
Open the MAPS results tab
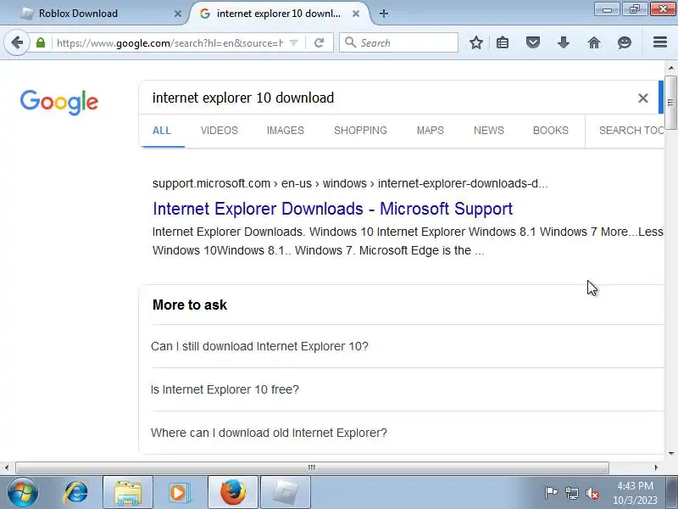click(x=431, y=131)
